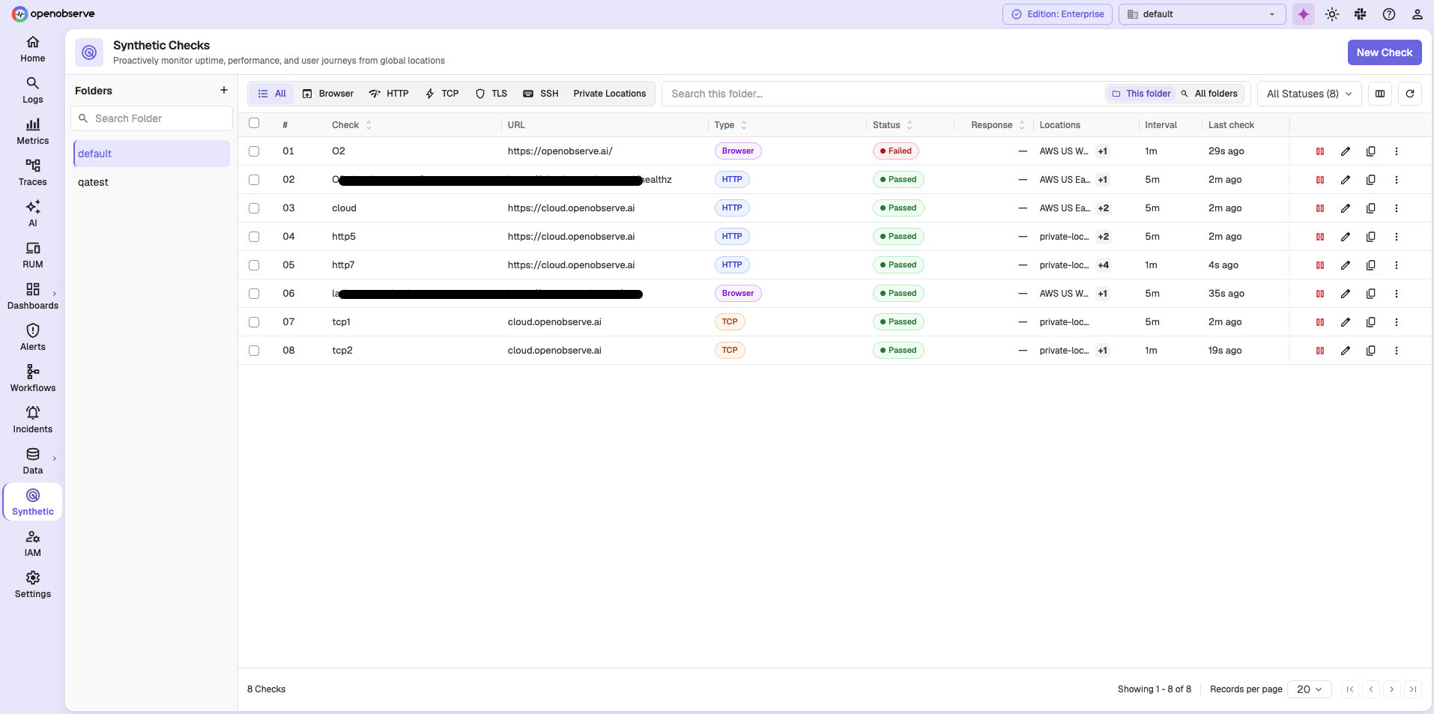Limit search scope to This folder

click(1141, 94)
